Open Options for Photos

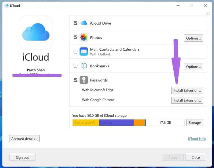(194, 38)
